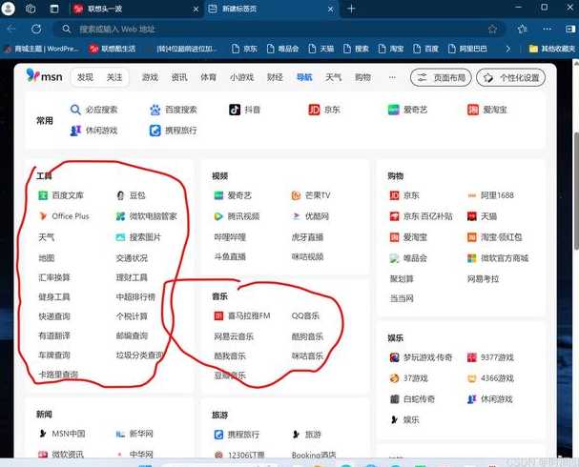579x467 pixels.
Task: Click the back arrow in the toolbar
Action: coord(11,29)
